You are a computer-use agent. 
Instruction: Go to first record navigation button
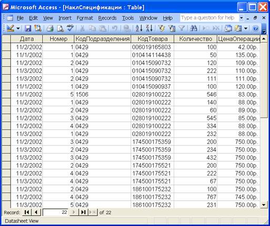click(x=27, y=212)
